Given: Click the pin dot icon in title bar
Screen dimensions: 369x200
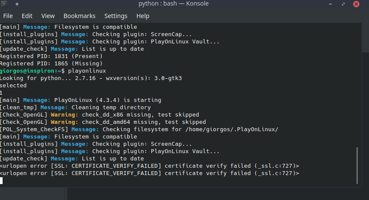Looking at the screenshot, I should 17,4.
